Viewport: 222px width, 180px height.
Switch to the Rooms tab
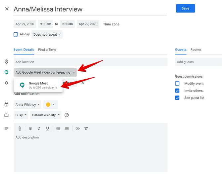point(196,50)
